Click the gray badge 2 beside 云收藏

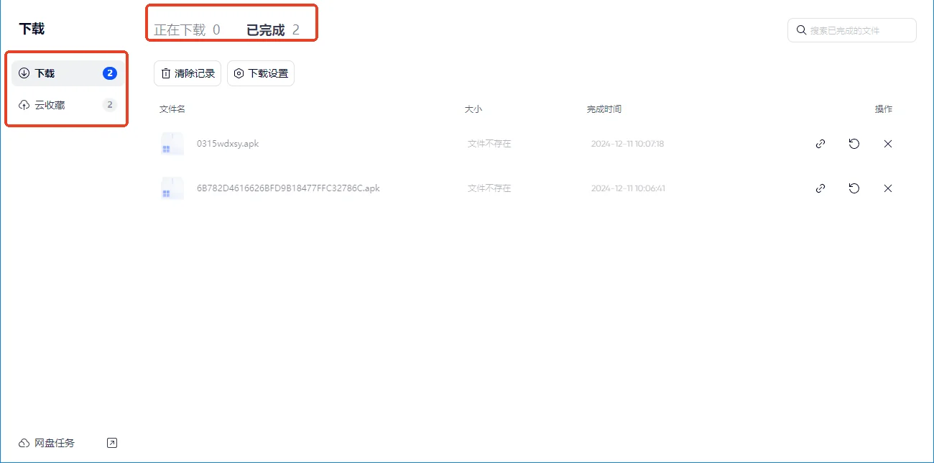tap(110, 105)
